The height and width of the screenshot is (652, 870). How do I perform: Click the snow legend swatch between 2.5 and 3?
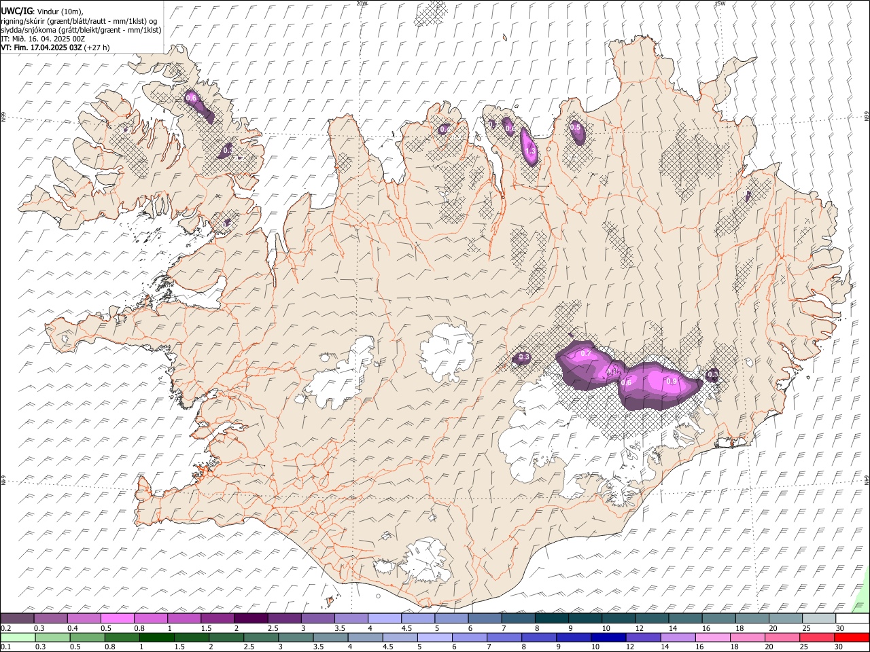click(x=284, y=618)
